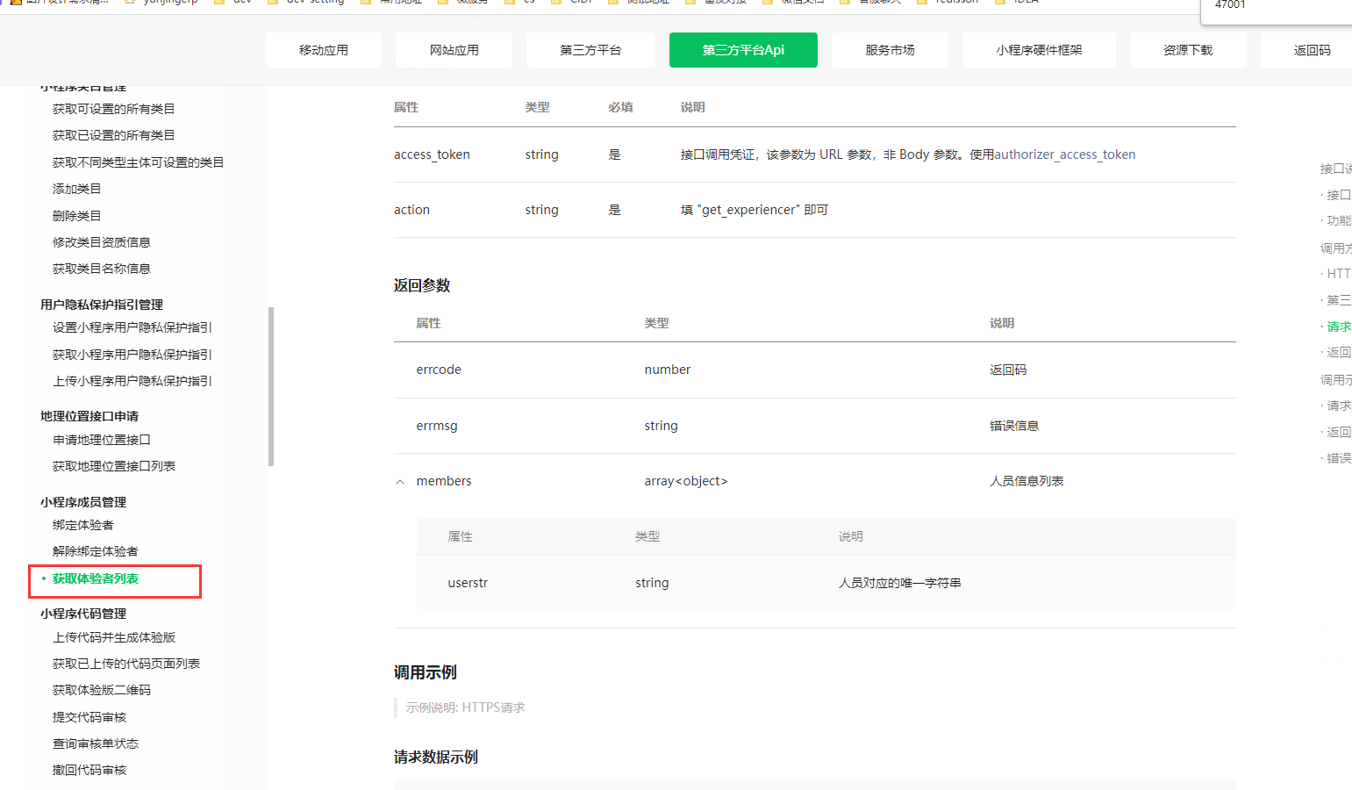Switch to the 网站应用 tab

click(454, 50)
